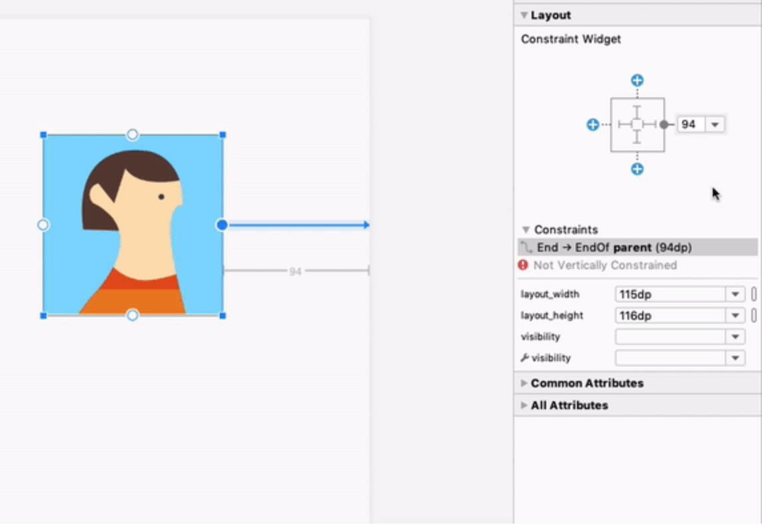Click the top constraint anchor on image
The image size is (762, 525).
coord(133,135)
